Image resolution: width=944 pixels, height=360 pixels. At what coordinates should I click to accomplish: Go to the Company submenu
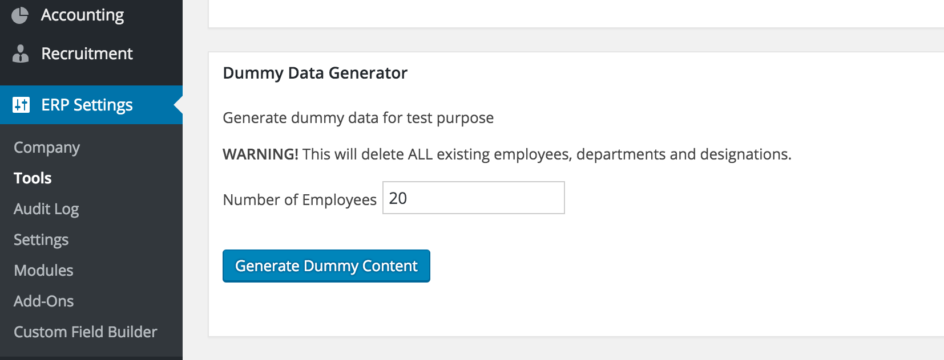point(47,148)
